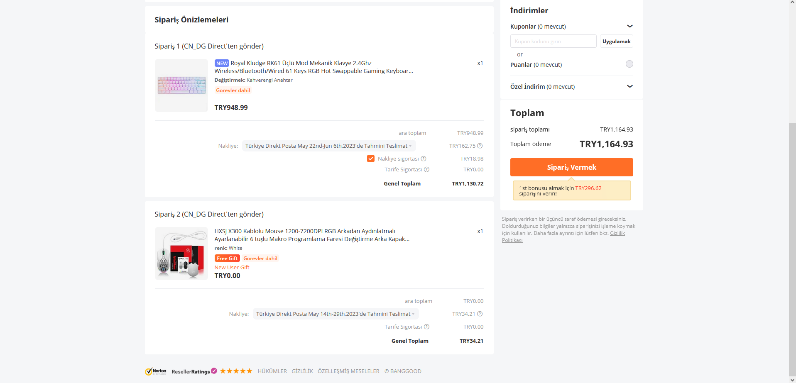This screenshot has width=796, height=383.
Task: Click the TRY296.62 bonus amount text
Action: 588,188
